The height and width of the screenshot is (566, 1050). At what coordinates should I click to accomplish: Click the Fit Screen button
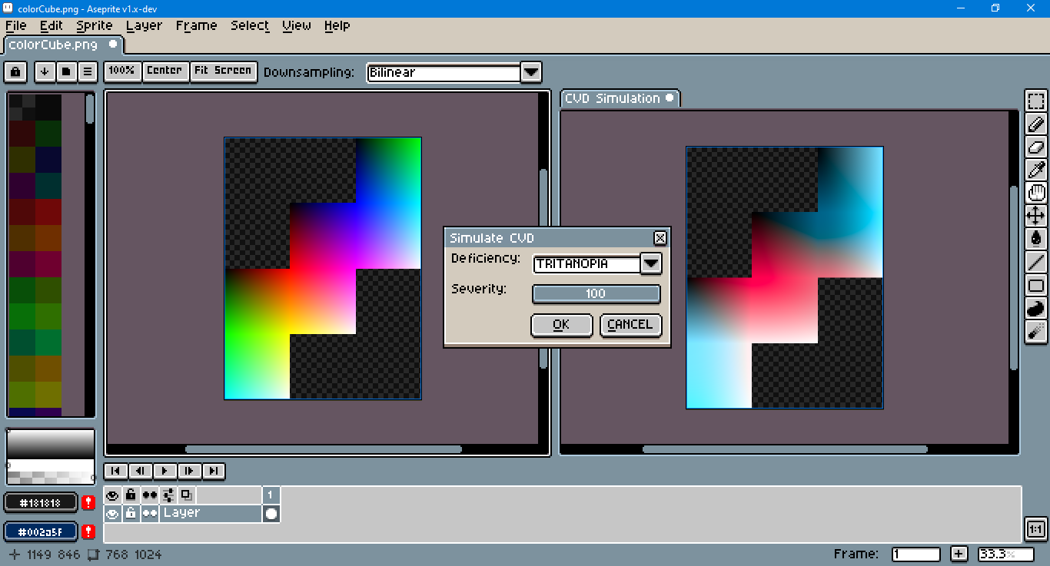pyautogui.click(x=222, y=71)
